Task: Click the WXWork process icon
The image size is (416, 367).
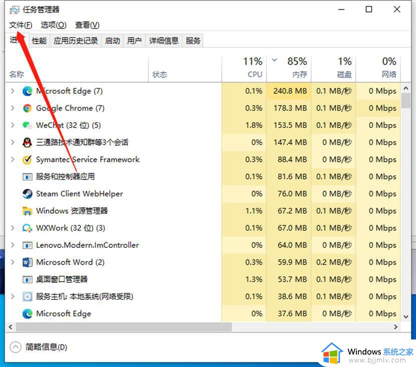Action: (28, 228)
